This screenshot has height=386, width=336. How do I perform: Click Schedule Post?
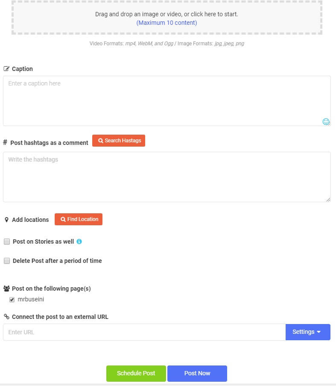pyautogui.click(x=136, y=373)
